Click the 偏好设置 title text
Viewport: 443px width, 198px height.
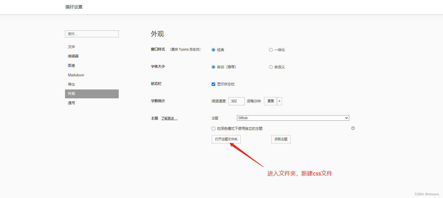tap(74, 7)
